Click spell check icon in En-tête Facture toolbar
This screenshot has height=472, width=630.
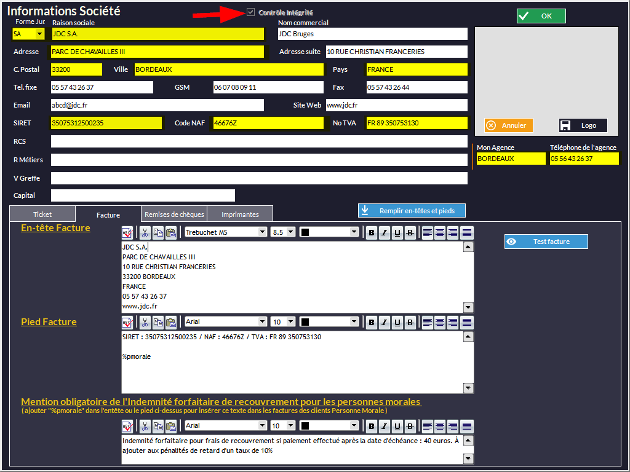click(127, 232)
